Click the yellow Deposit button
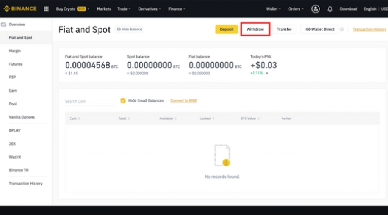The width and height of the screenshot is (388, 215). pyautogui.click(x=227, y=30)
